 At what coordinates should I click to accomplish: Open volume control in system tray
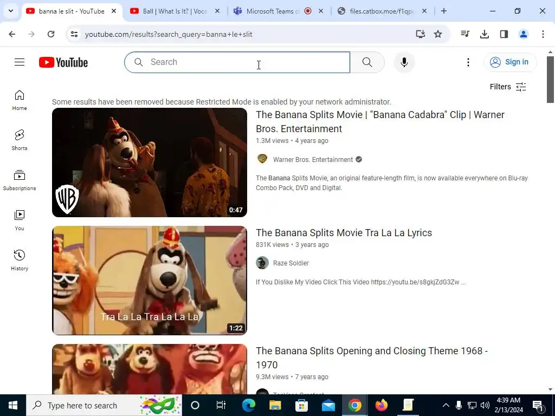tap(485, 405)
